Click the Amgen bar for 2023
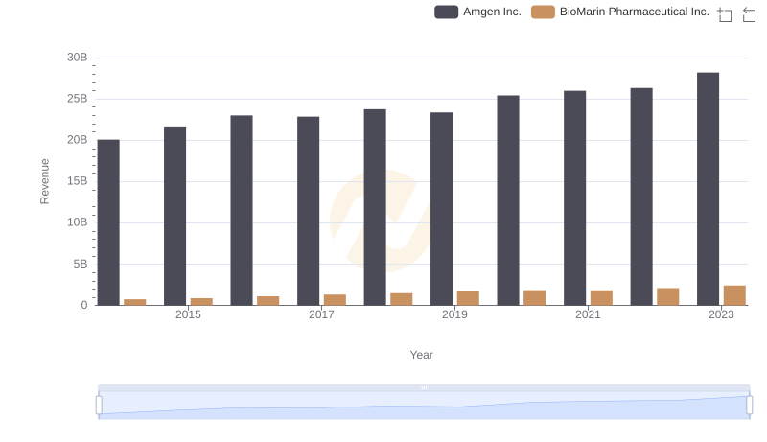Viewport: 767px width, 442px height. (708, 189)
